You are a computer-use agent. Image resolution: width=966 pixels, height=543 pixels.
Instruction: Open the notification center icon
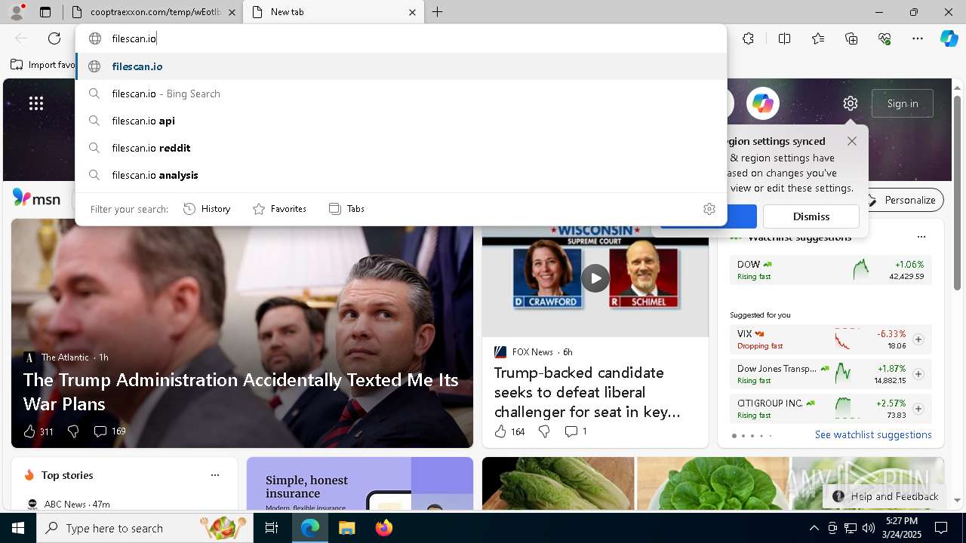pos(941,528)
